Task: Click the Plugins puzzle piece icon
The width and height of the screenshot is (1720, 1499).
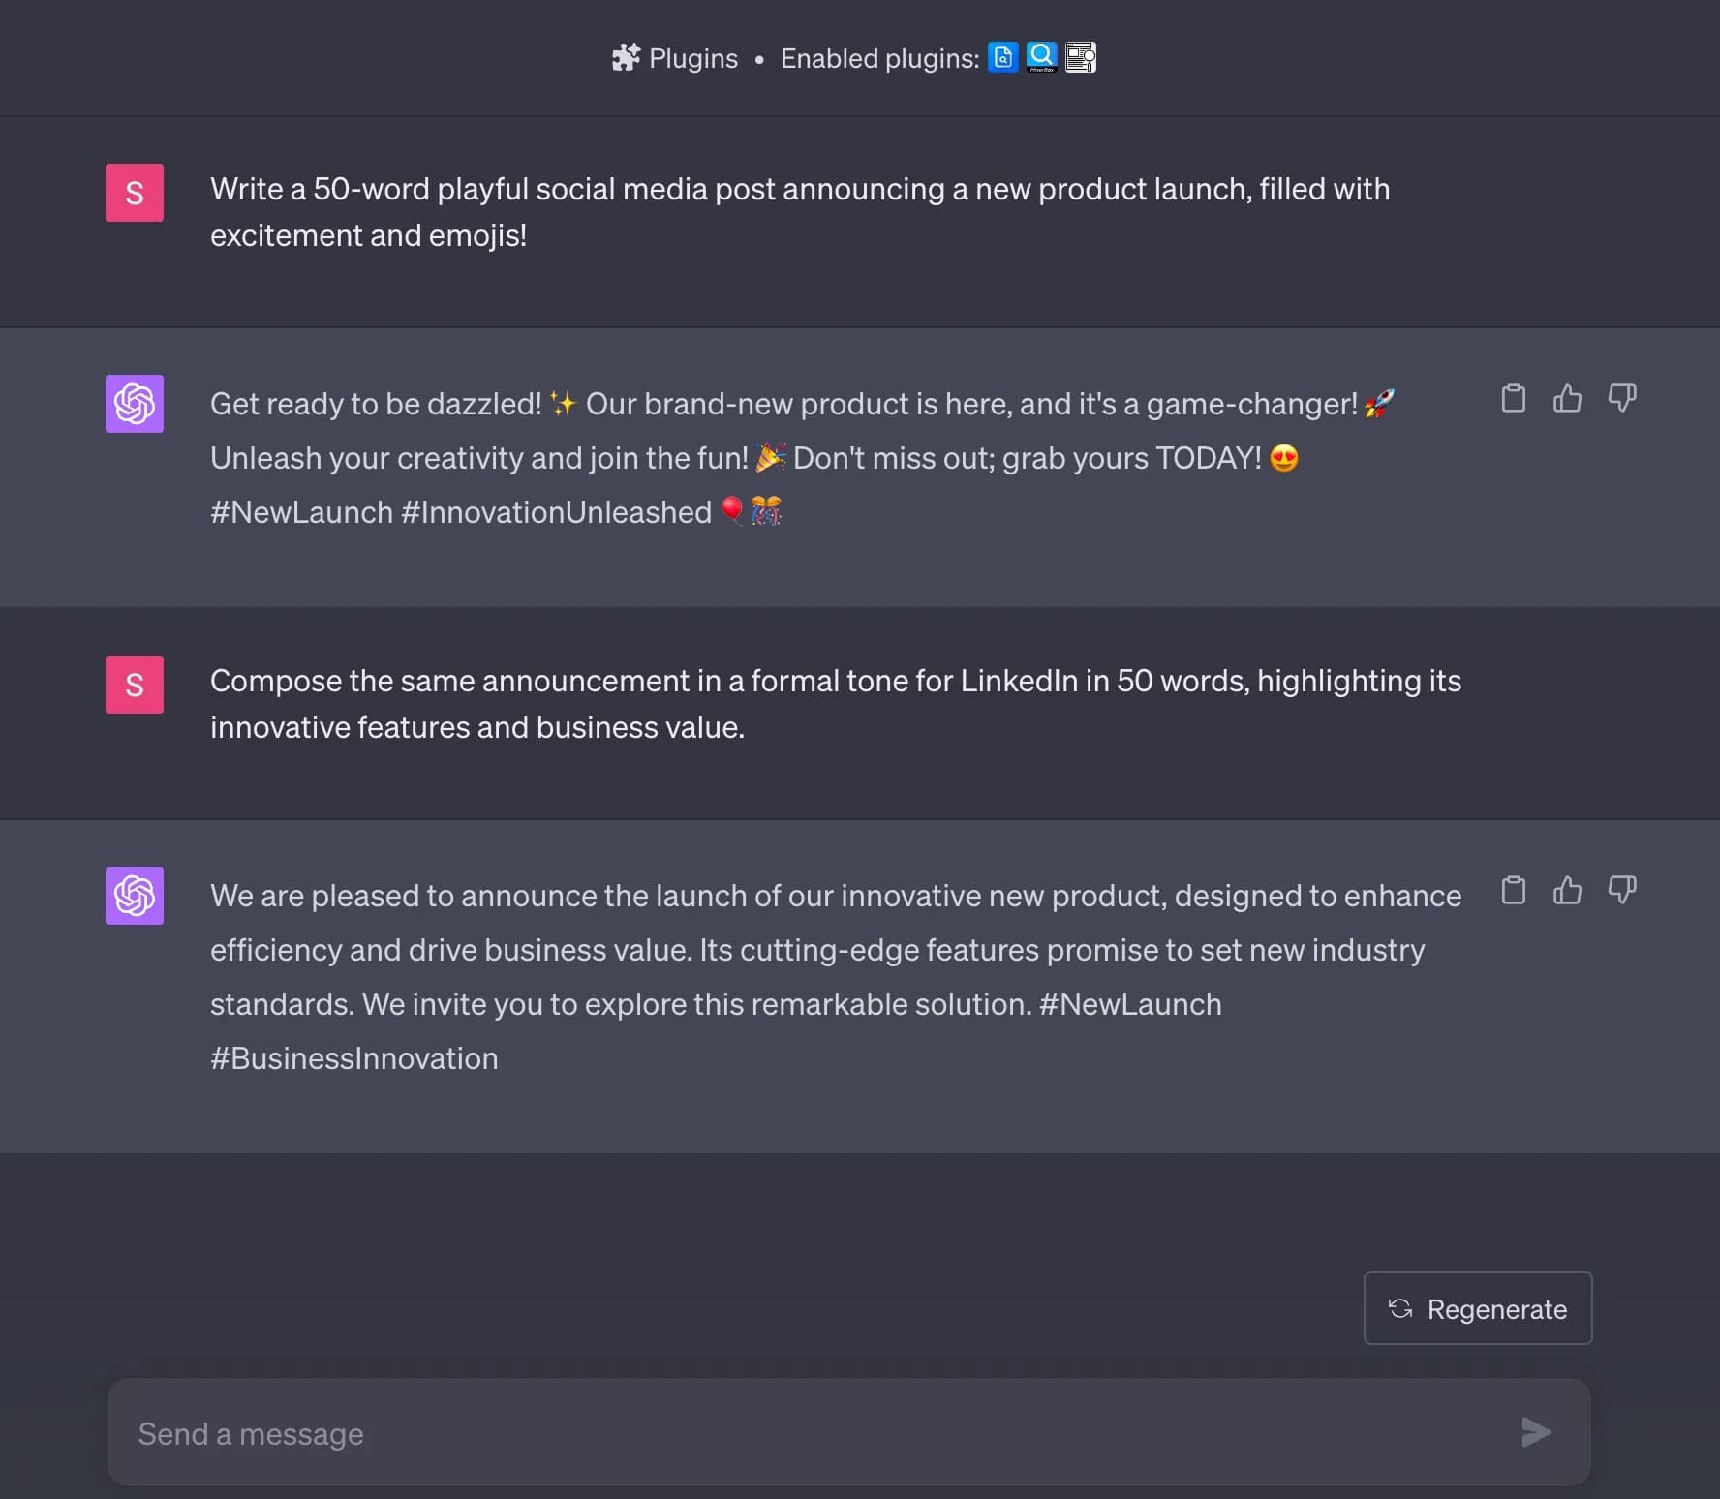Action: 626,58
